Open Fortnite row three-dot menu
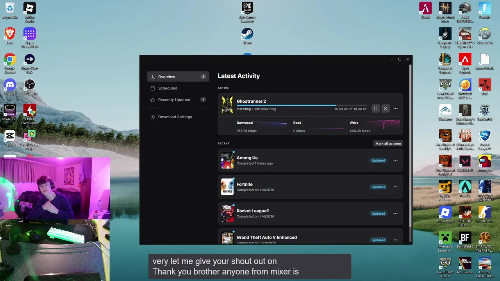Viewport: 500px width, 281px height. point(395,187)
